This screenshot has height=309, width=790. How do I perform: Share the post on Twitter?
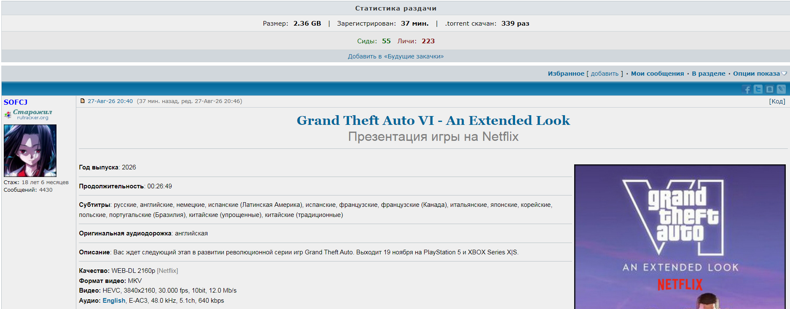(758, 89)
